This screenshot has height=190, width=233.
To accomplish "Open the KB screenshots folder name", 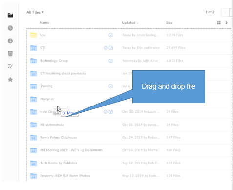I will pos(52,125).
